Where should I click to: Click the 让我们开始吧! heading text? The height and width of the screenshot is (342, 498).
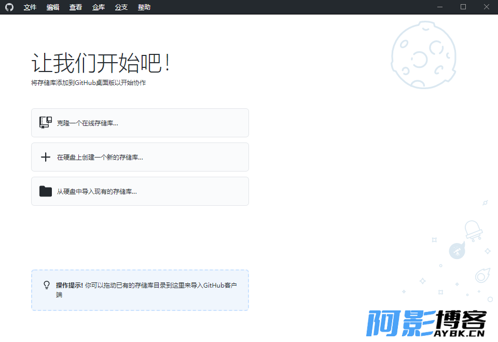[x=101, y=63]
